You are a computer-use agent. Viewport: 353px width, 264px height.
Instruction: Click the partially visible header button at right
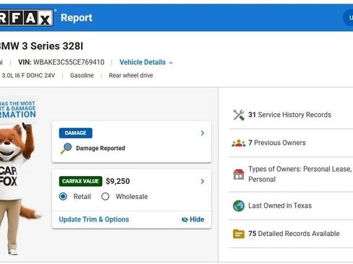click(x=348, y=17)
